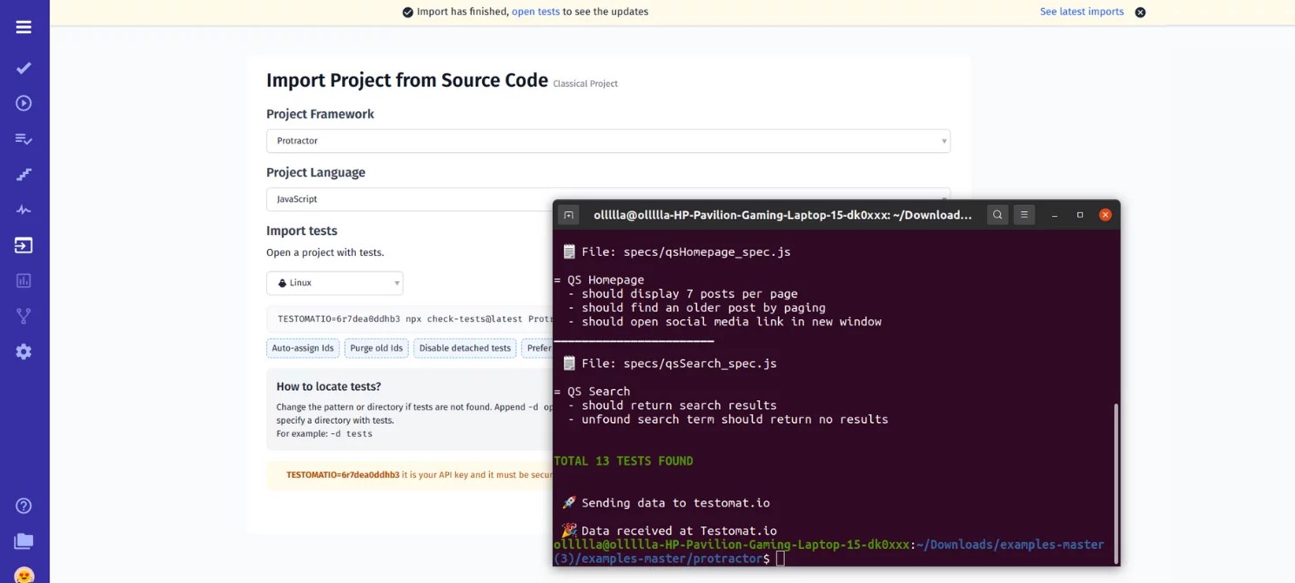
Task: Enable the Disable detached tests option
Action: pyautogui.click(x=465, y=347)
